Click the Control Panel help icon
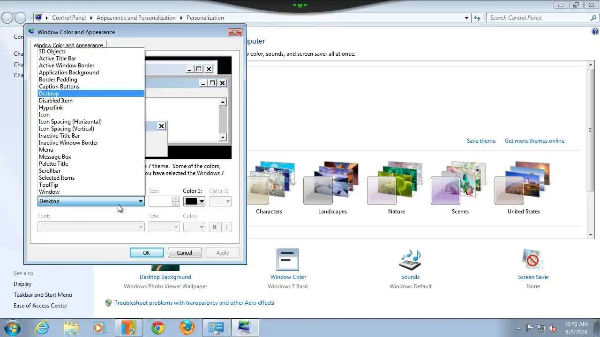This screenshot has width=600, height=337. pyautogui.click(x=595, y=32)
